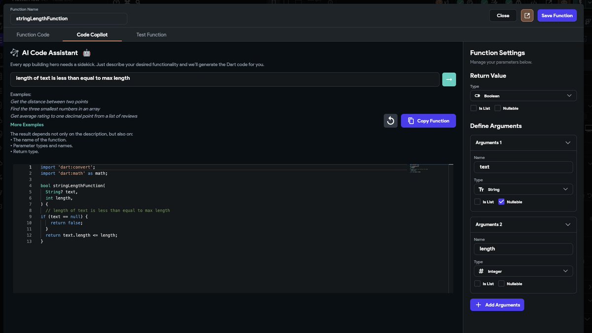The height and width of the screenshot is (333, 592).
Task: Click Save Function
Action: 557,16
